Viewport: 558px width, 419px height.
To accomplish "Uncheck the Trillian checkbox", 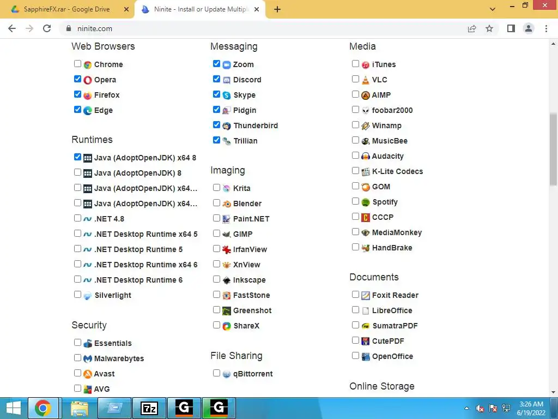I will (x=216, y=140).
